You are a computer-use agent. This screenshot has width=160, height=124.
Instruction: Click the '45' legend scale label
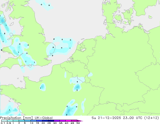coord(72,123)
